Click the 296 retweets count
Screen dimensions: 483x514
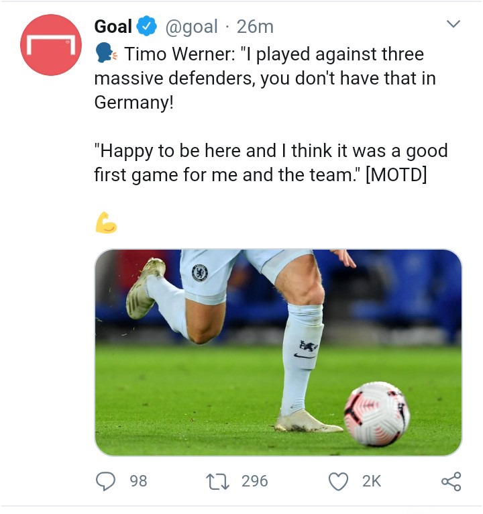tap(254, 481)
